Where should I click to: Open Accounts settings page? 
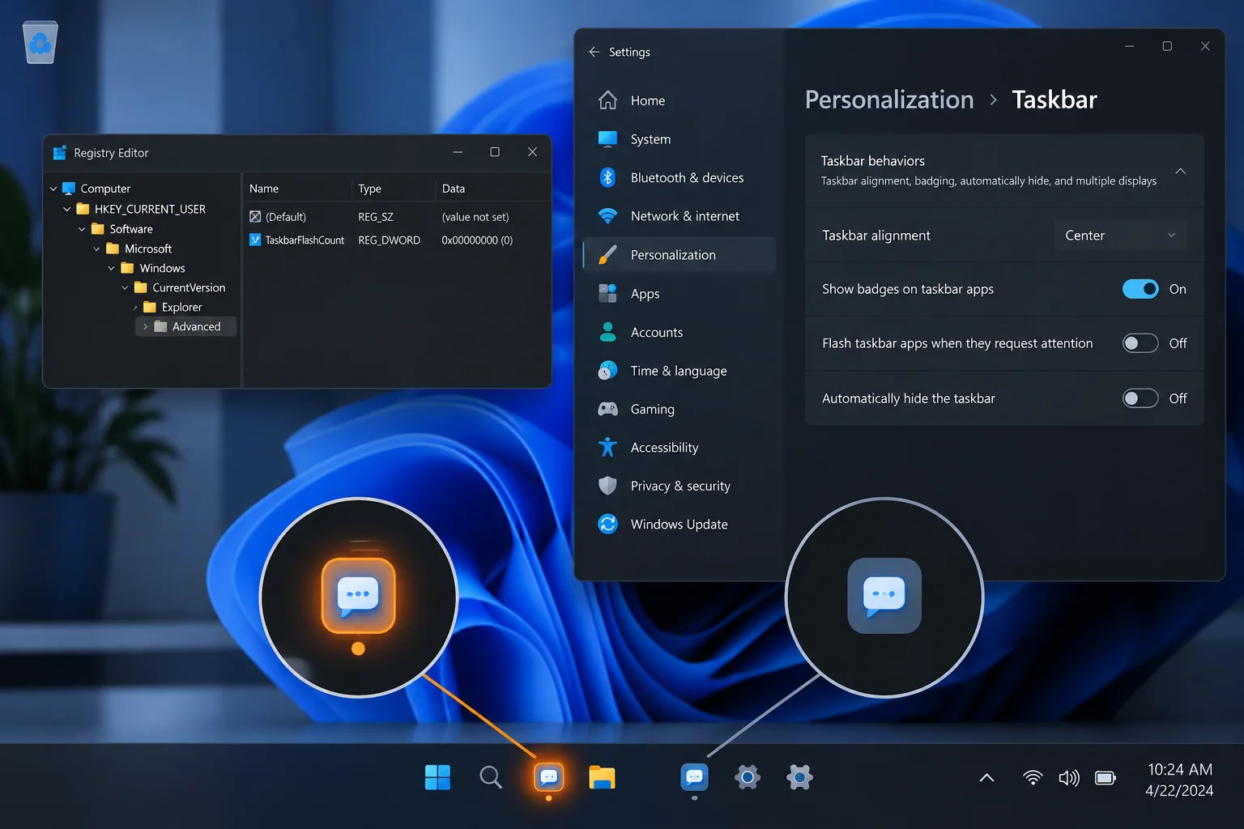[x=680, y=332]
